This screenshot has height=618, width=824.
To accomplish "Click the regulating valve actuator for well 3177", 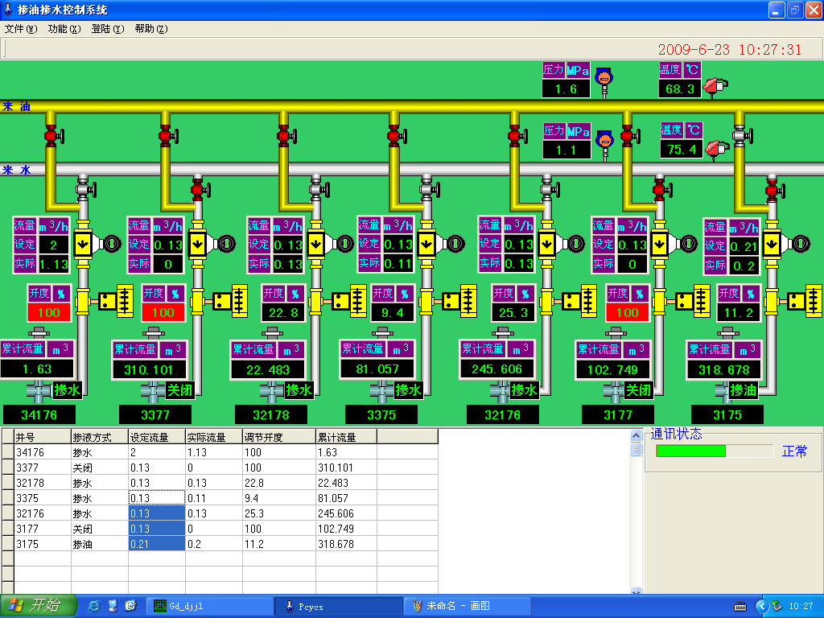I will [693, 301].
